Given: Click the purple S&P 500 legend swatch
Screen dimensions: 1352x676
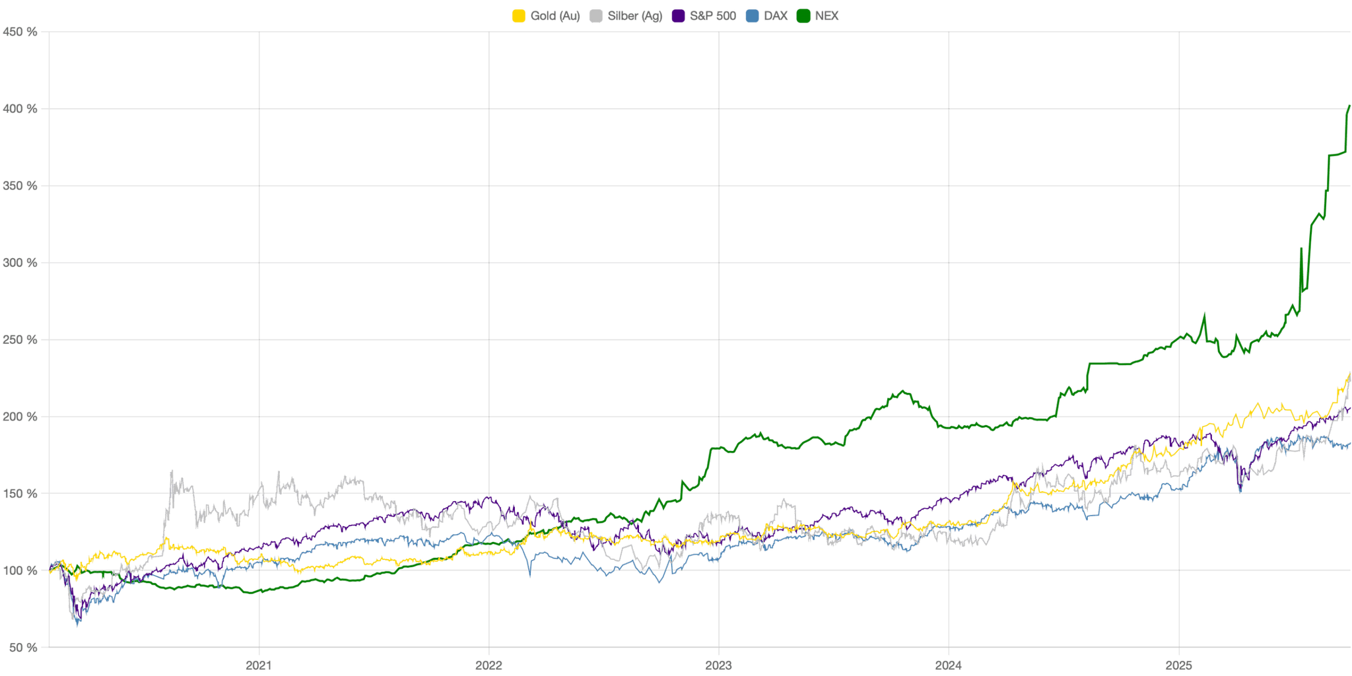Looking at the screenshot, I should 679,16.
